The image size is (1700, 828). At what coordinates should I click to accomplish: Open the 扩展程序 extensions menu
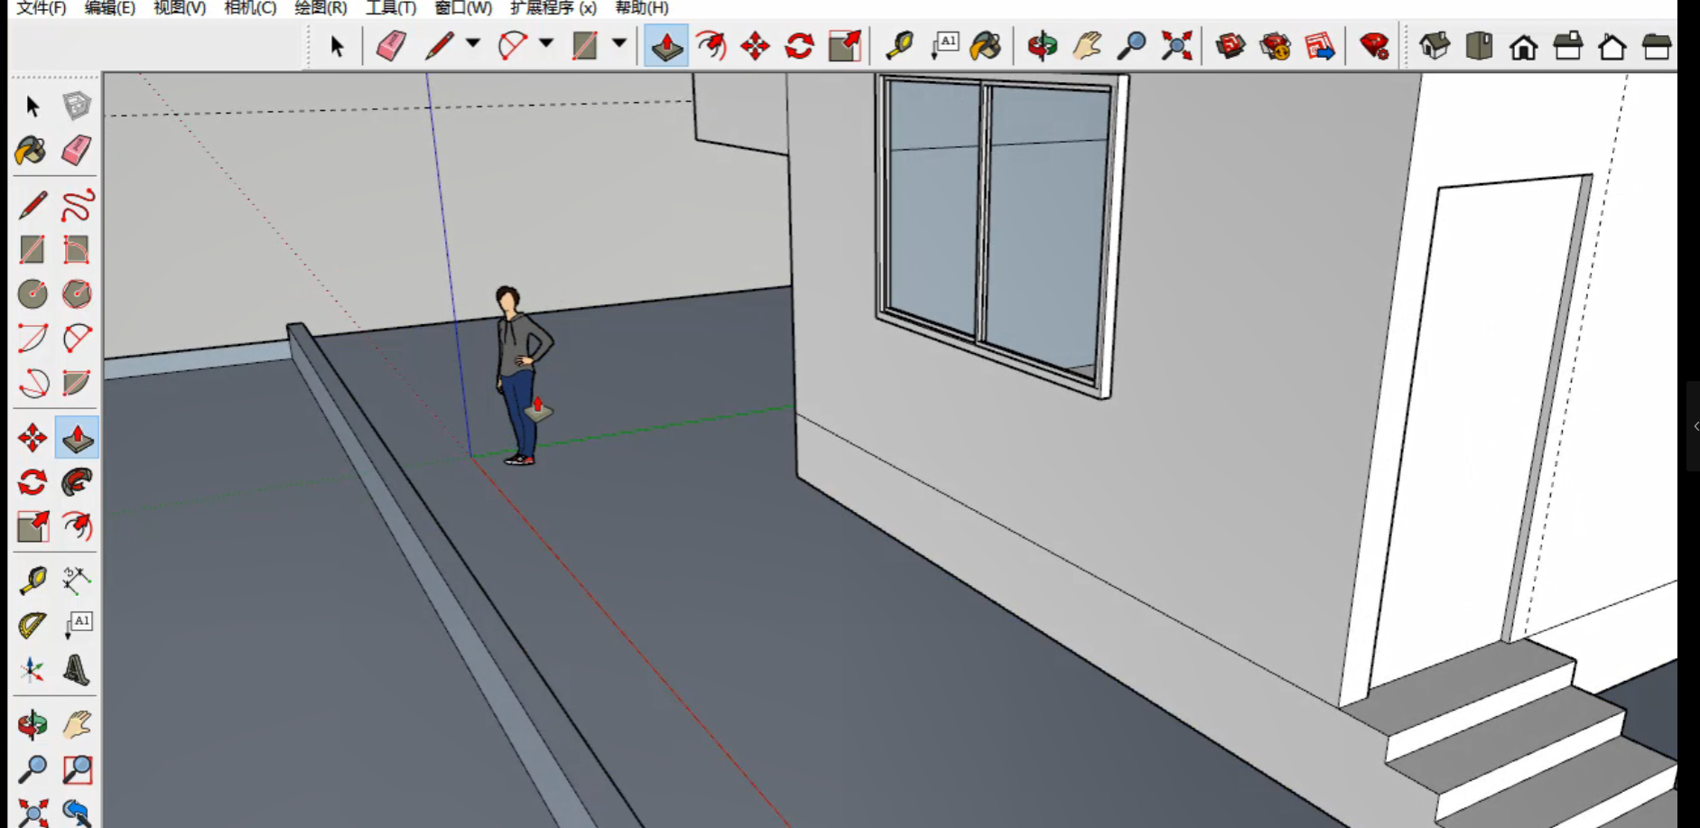(x=553, y=8)
